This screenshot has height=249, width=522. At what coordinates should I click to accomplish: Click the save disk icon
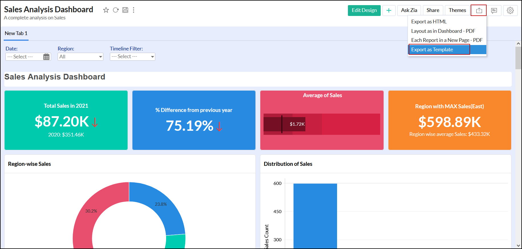pyautogui.click(x=125, y=10)
